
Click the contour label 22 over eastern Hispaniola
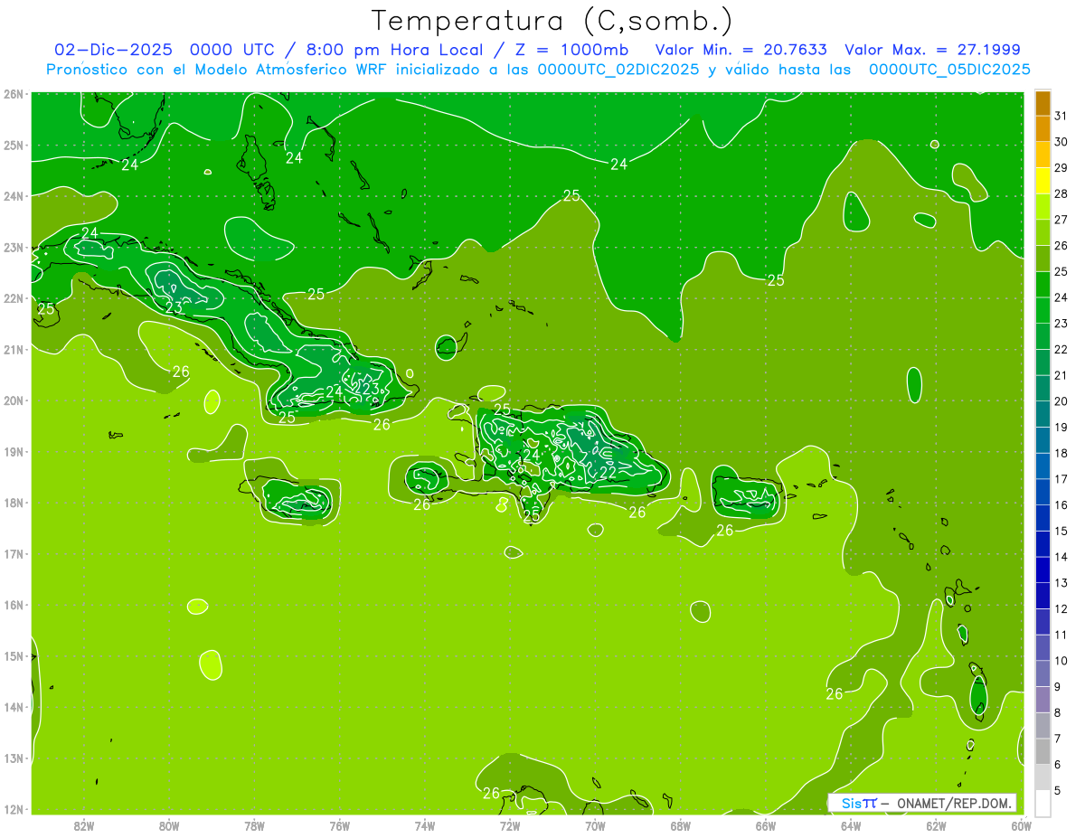(609, 472)
